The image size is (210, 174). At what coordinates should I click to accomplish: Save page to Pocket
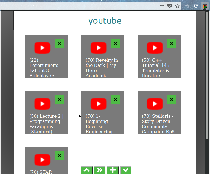(170, 6)
